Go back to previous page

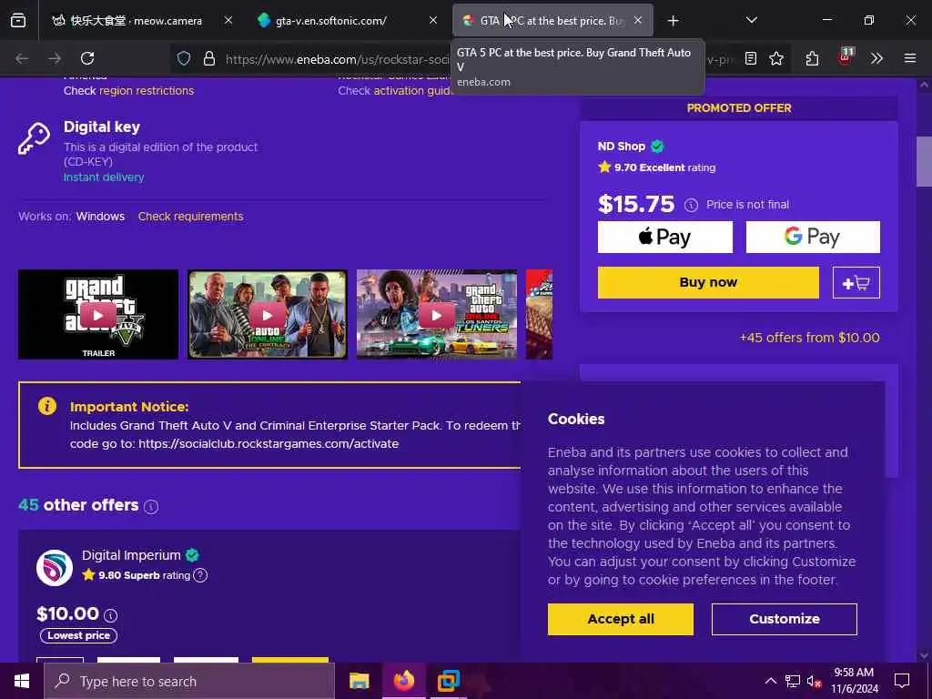(22, 58)
